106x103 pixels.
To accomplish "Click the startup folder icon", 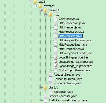I will [45, 87].
